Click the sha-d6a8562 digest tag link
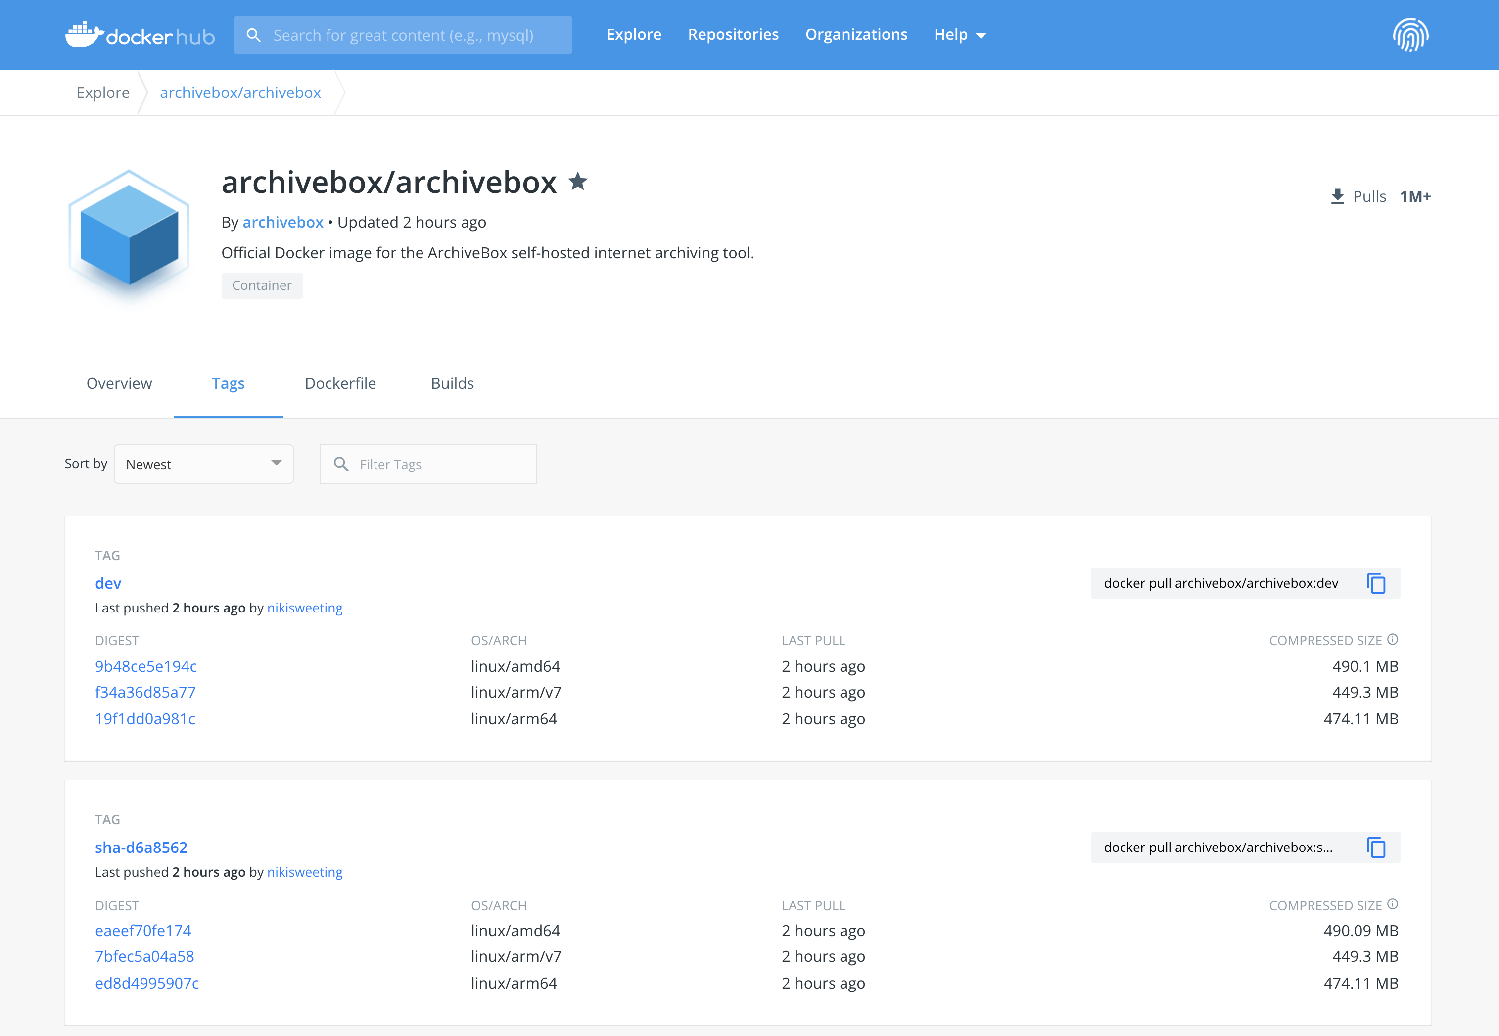 tap(141, 847)
